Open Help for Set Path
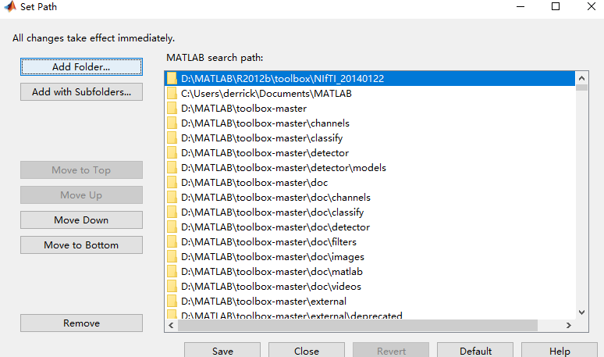This screenshot has height=357, width=604. click(x=560, y=350)
